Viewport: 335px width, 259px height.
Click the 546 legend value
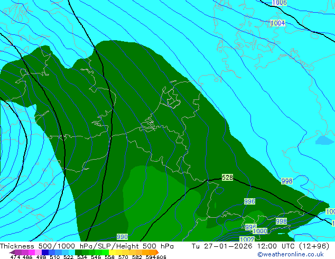click(x=96, y=257)
